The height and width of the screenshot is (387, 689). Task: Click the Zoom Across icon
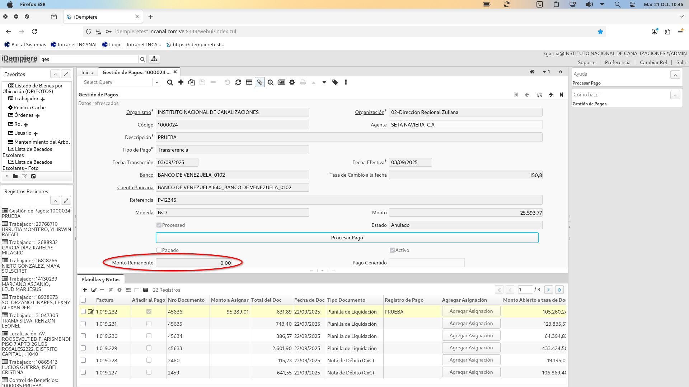click(271, 82)
